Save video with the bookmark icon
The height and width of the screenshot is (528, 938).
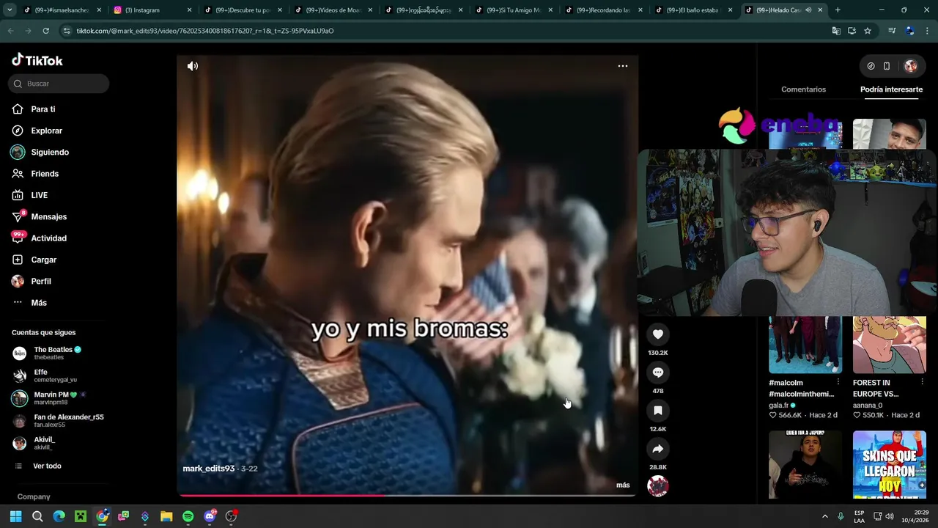658,411
